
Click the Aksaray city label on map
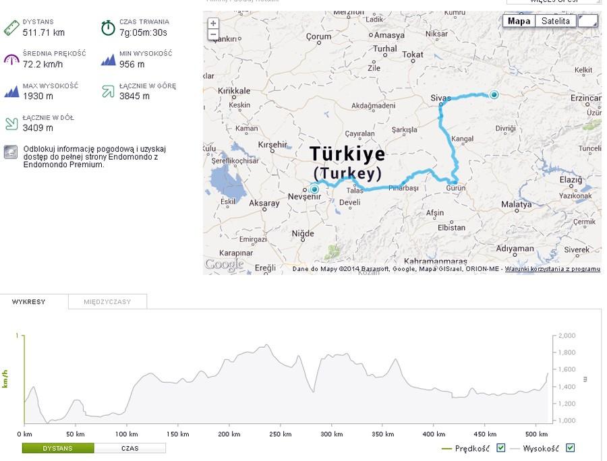[264, 203]
